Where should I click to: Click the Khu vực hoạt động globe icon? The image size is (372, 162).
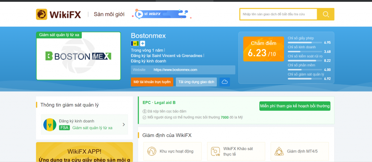point(151,151)
